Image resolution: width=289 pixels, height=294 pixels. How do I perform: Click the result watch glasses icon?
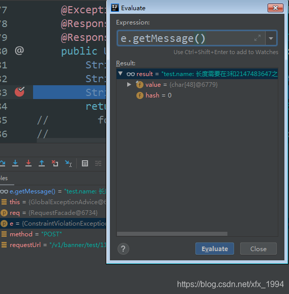pyautogui.click(x=131, y=74)
